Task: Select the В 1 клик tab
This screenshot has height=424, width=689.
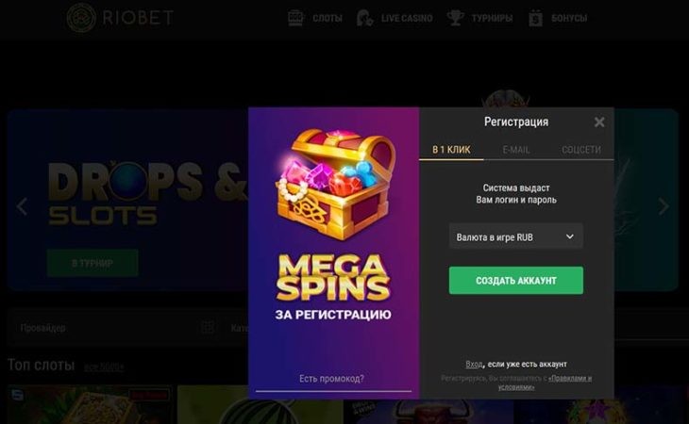Action: [x=451, y=150]
